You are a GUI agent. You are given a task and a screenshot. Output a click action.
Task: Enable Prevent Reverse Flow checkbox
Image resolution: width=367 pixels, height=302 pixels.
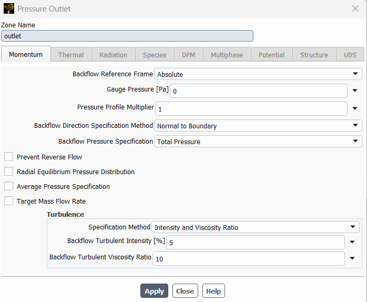click(8, 157)
